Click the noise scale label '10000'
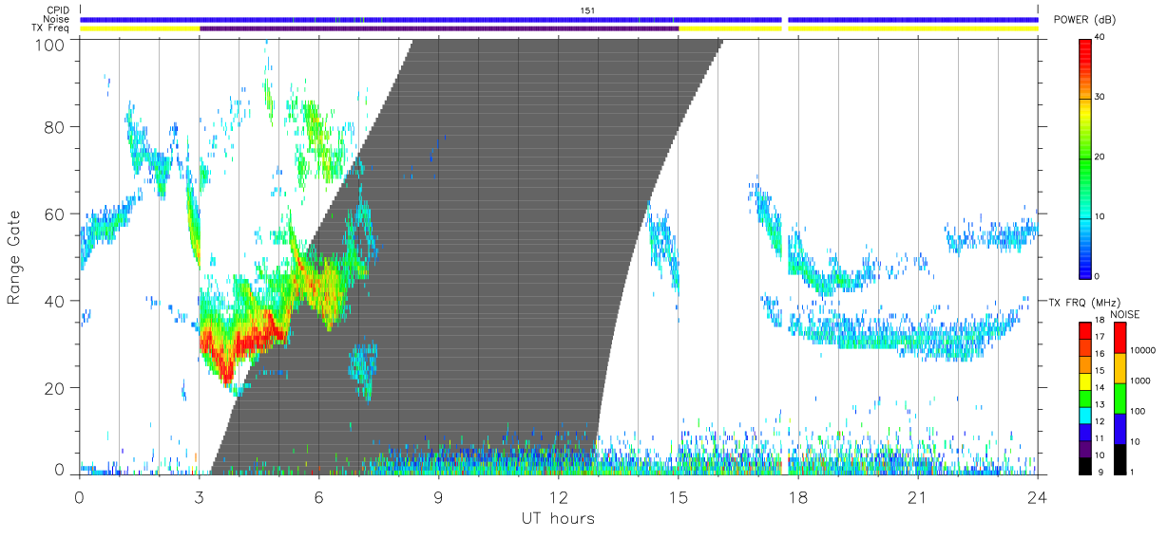This screenshot has height=538, width=1167. 1142,350
